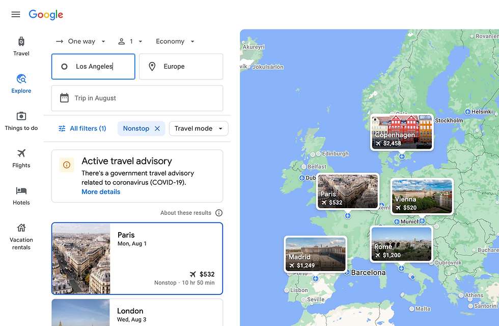Open Vacation rentals section
Viewport: 499px width, 326px height.
tap(21, 237)
